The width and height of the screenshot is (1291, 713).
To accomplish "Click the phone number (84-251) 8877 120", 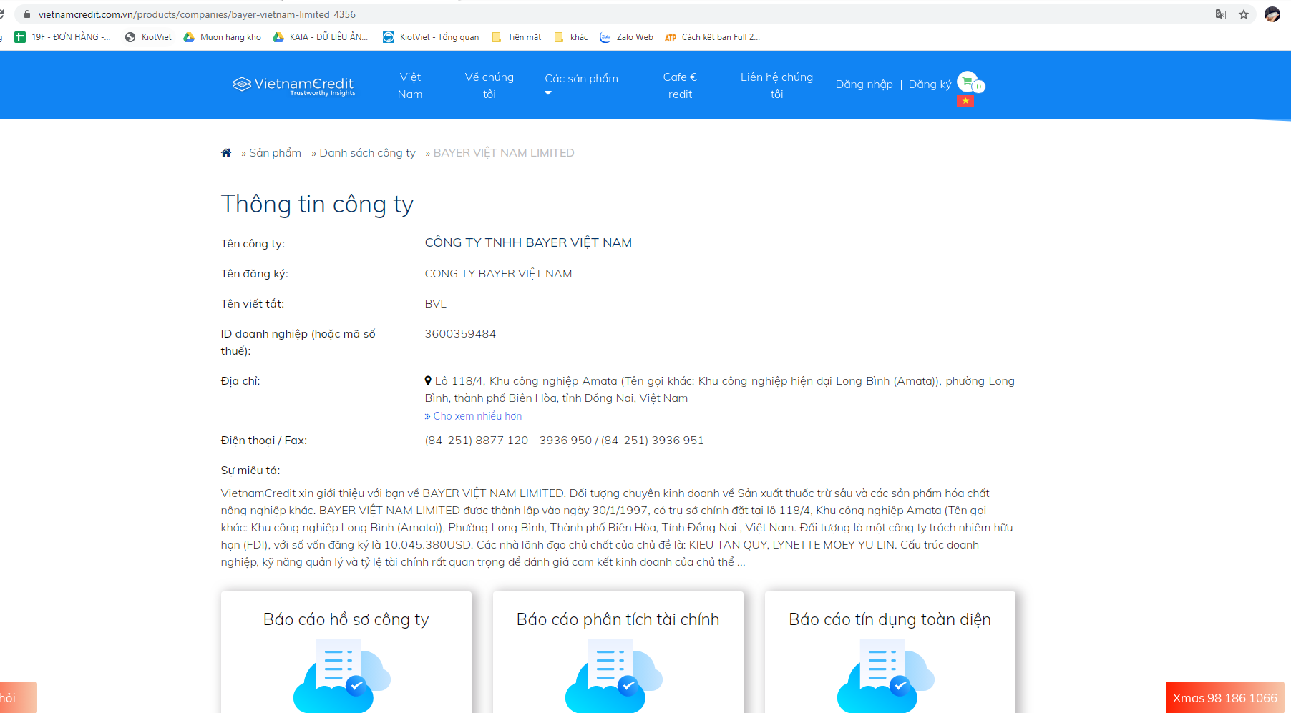I will [x=477, y=441].
